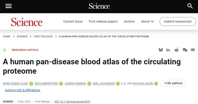Share article by email envelope icon
Viewport: 198px width, 104px height.
click(193, 50)
